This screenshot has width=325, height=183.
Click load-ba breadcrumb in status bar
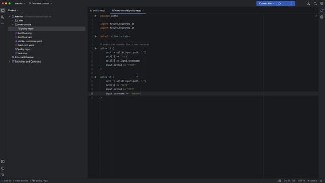[7, 181]
